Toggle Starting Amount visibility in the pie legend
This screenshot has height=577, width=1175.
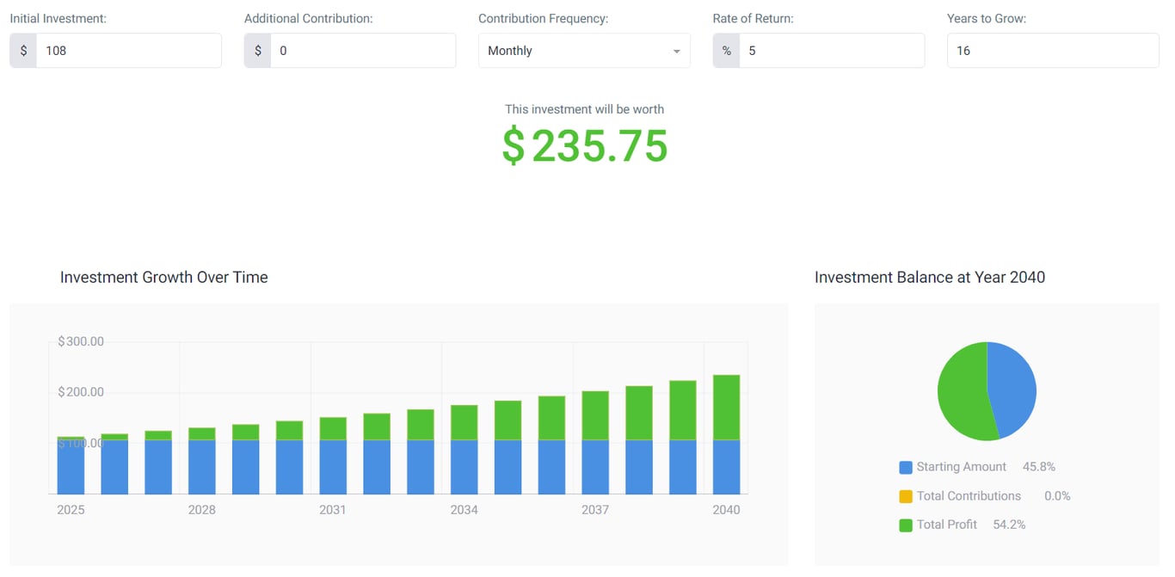(952, 466)
